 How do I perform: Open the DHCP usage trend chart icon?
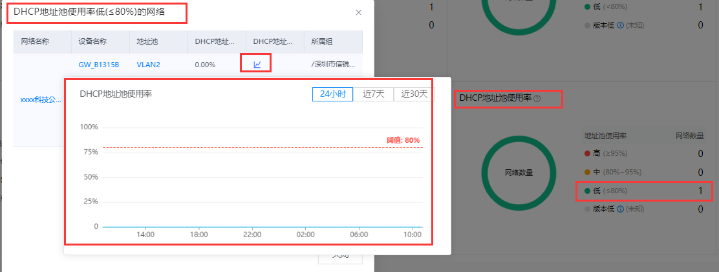pos(257,64)
